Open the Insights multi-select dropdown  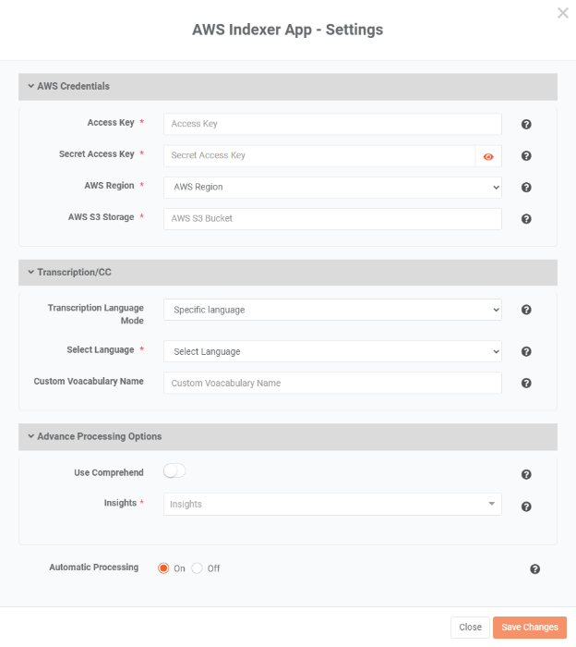click(x=332, y=505)
